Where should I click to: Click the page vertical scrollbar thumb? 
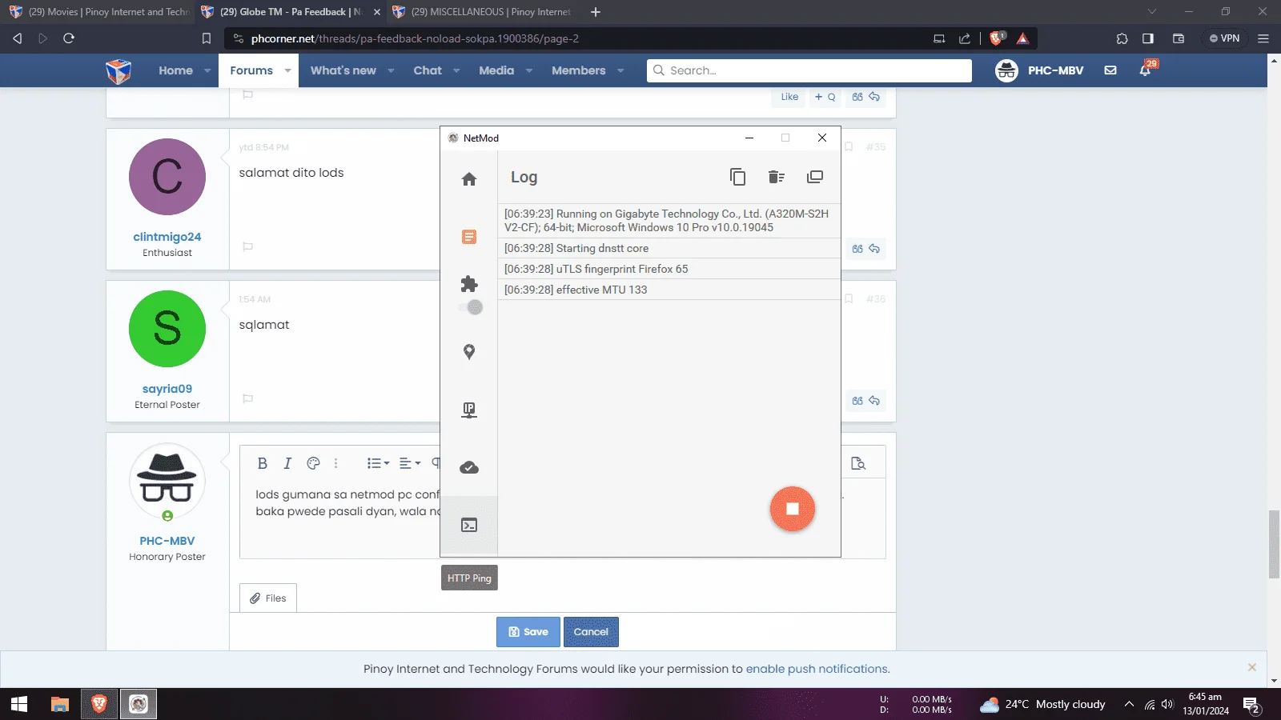pyautogui.click(x=1274, y=543)
